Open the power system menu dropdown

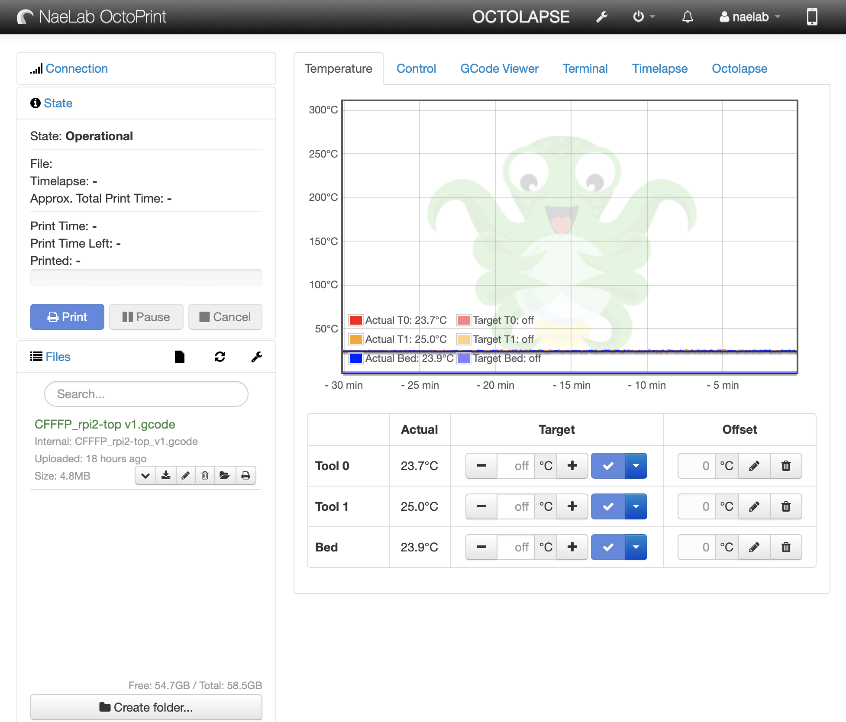tap(644, 17)
